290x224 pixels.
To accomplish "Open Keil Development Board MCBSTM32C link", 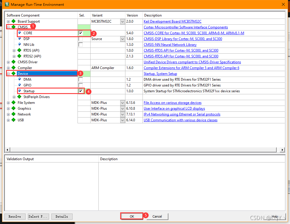I will tap(172, 21).
